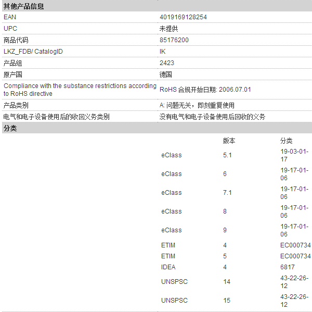Select the IDEA classification label
The height and width of the screenshot is (312, 312).
[168, 267]
